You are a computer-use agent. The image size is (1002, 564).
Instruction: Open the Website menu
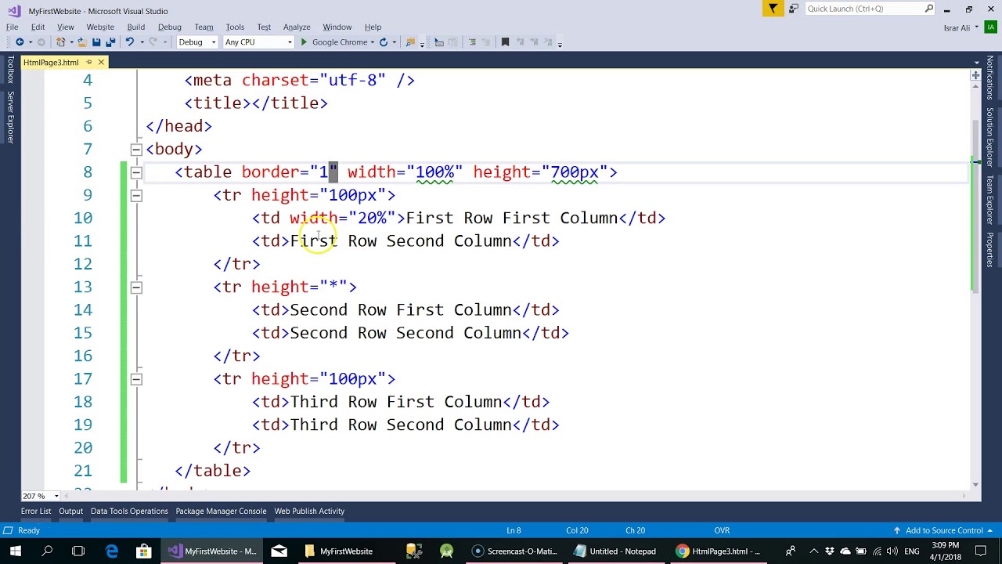100,27
